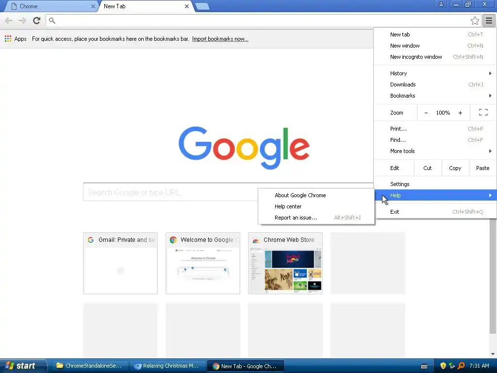Select Find… in the menu
497x373 pixels.
pos(435,140)
